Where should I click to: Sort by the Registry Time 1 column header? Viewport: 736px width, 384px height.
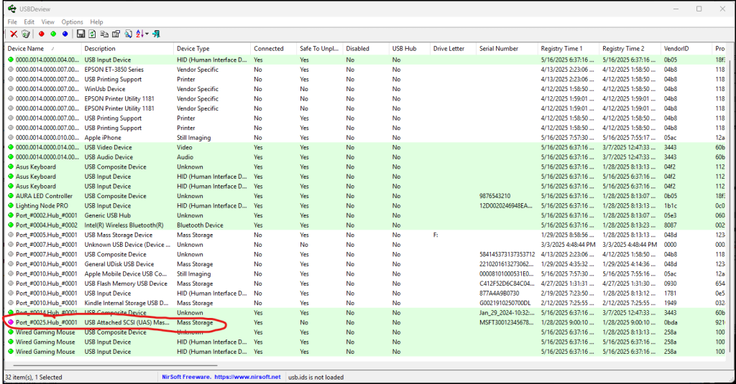coord(569,49)
